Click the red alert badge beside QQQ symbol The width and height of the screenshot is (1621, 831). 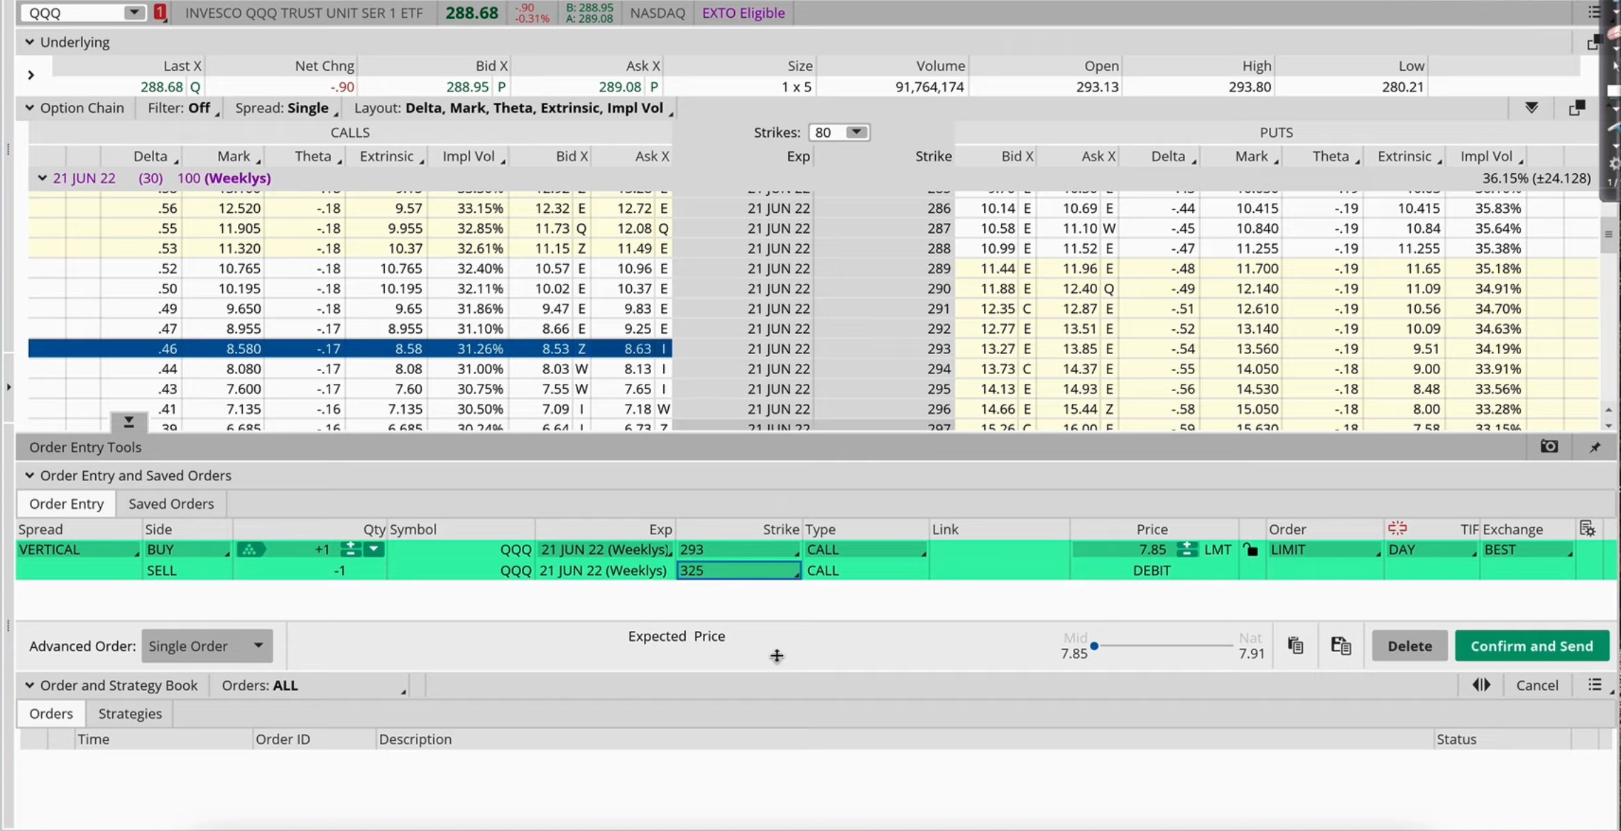160,12
